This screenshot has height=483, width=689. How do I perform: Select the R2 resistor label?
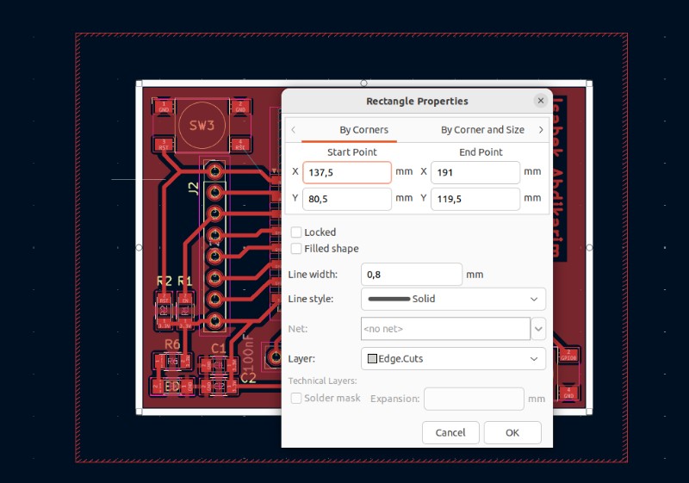click(x=164, y=281)
